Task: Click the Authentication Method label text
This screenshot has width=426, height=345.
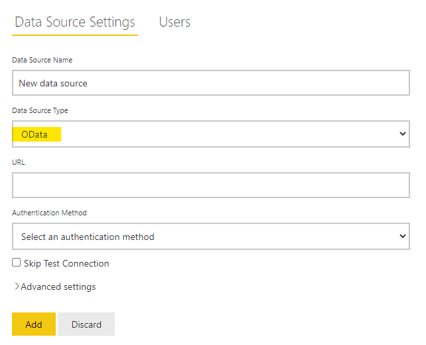Action: pos(49,213)
